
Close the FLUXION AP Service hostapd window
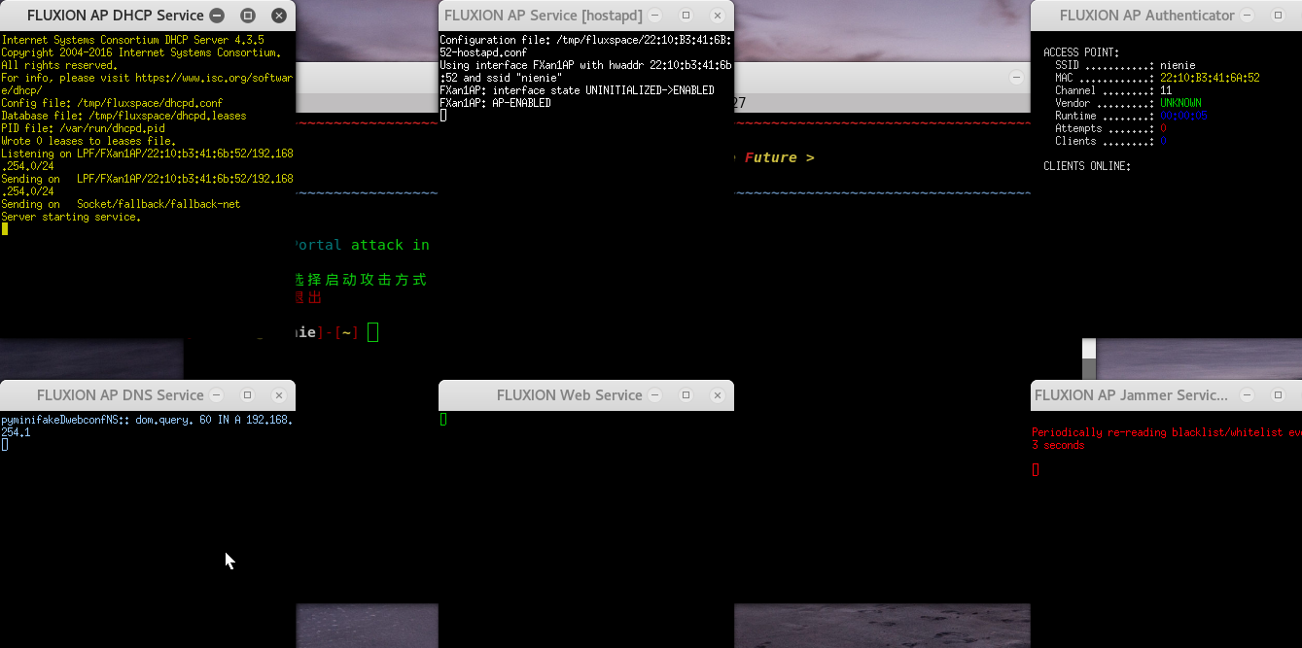tap(718, 16)
